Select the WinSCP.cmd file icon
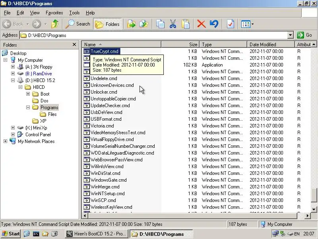 (x=87, y=200)
